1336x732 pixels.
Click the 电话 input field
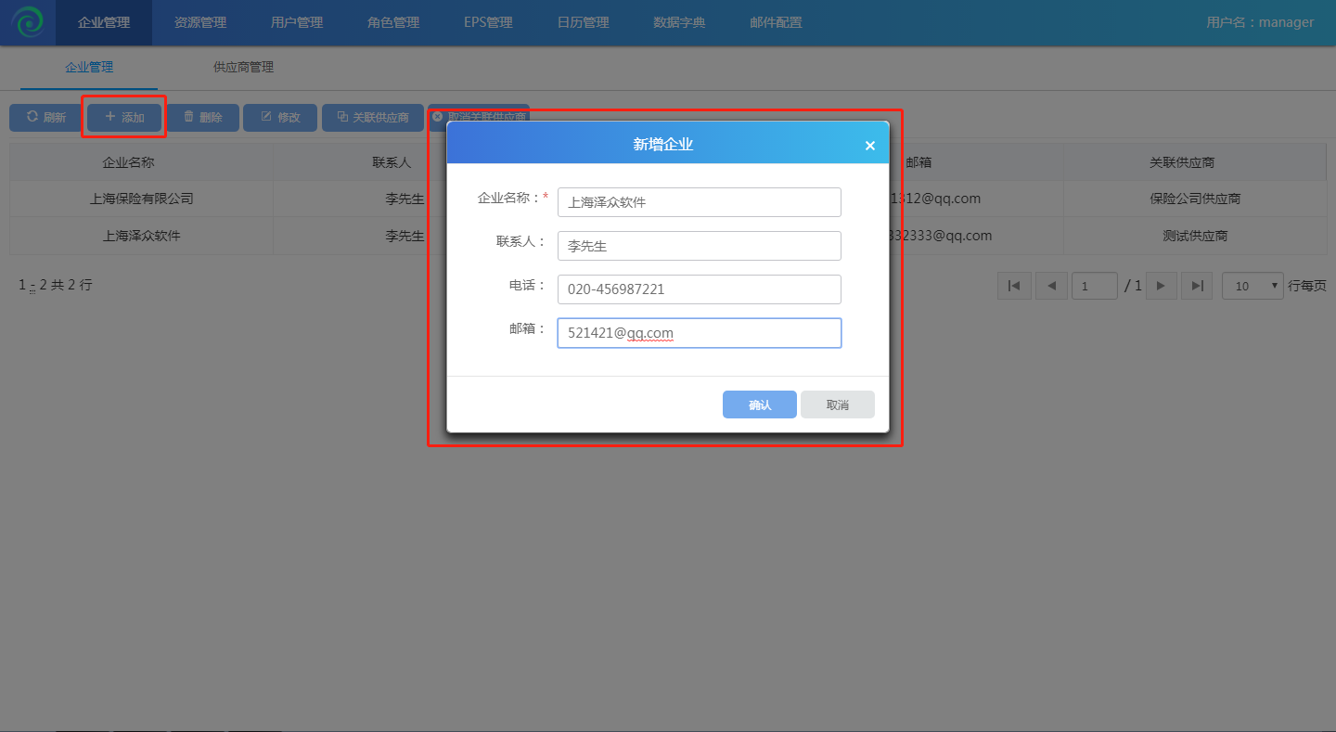point(699,289)
